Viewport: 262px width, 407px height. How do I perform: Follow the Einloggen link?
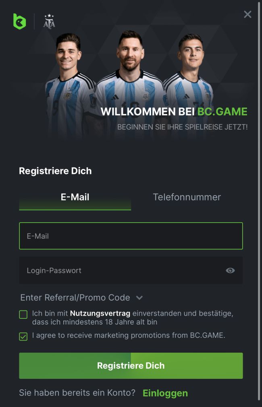(x=165, y=393)
